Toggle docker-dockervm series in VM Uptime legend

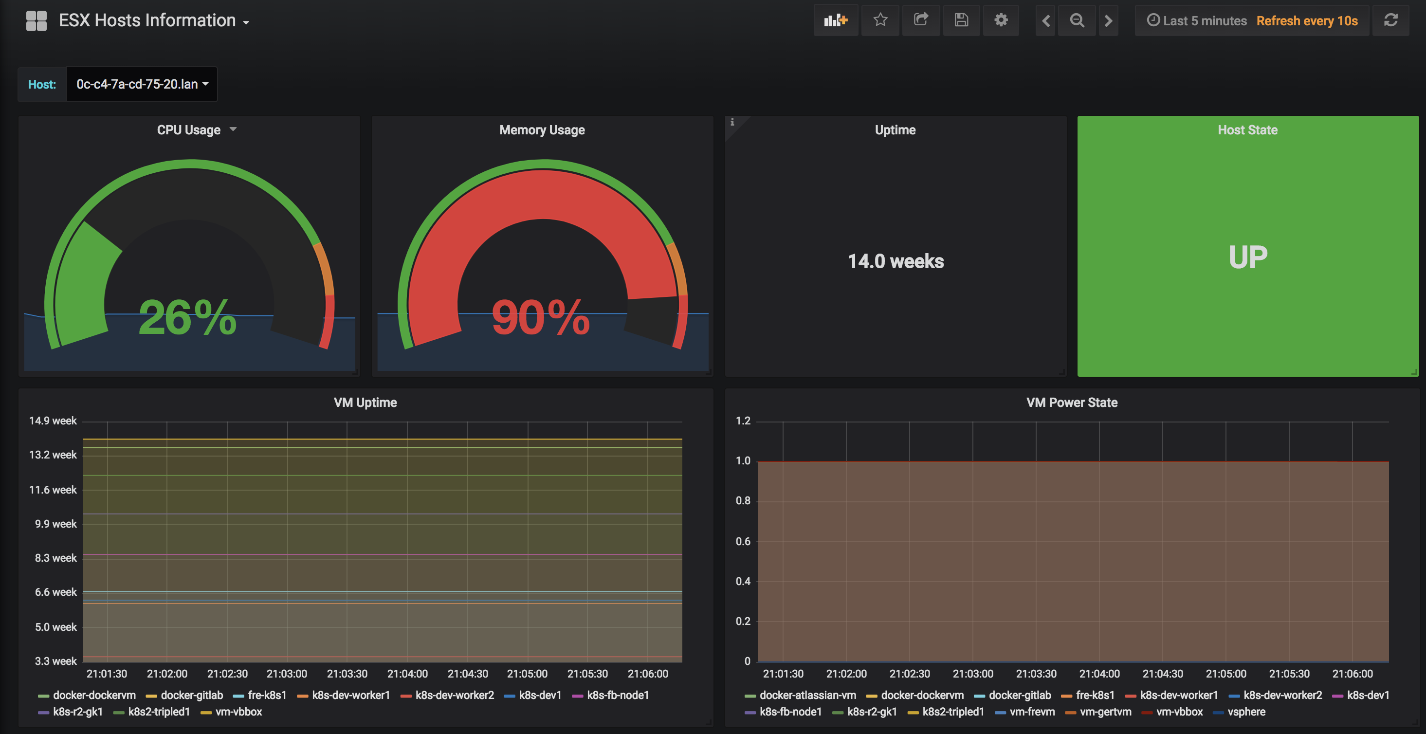point(94,695)
